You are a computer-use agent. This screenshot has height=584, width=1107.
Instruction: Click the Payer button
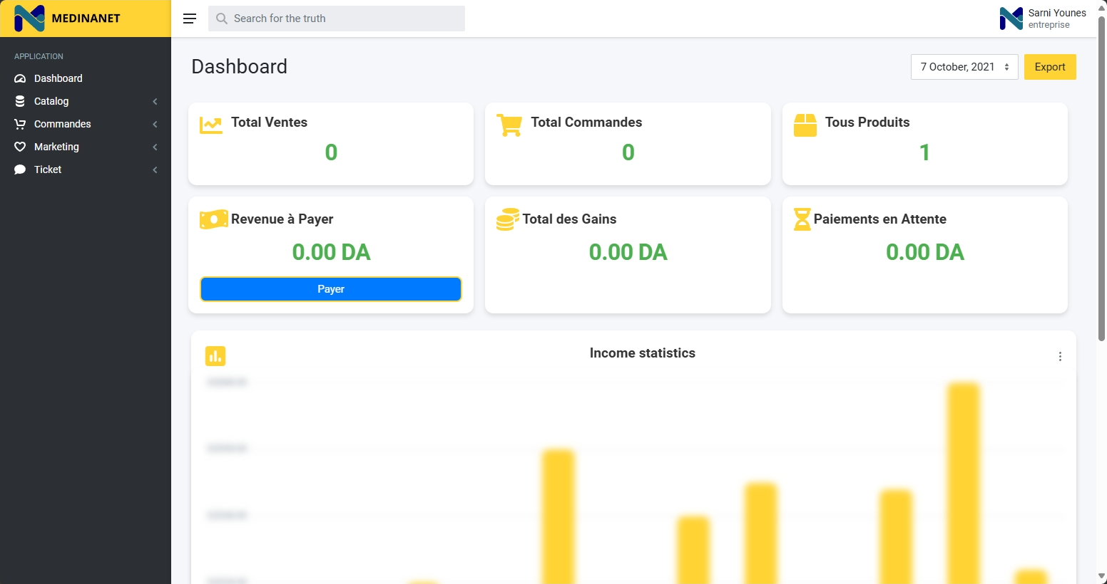pyautogui.click(x=330, y=288)
